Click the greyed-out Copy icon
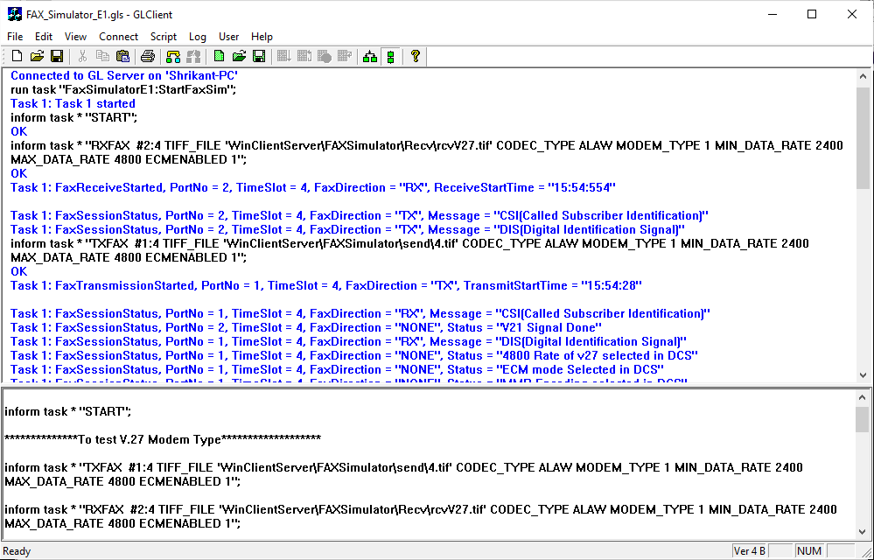Screen dimensions: 874x560 click(x=102, y=56)
